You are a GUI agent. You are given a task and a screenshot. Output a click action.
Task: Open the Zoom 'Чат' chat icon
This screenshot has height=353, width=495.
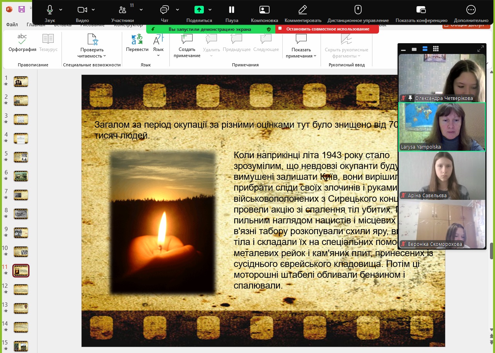click(x=164, y=10)
